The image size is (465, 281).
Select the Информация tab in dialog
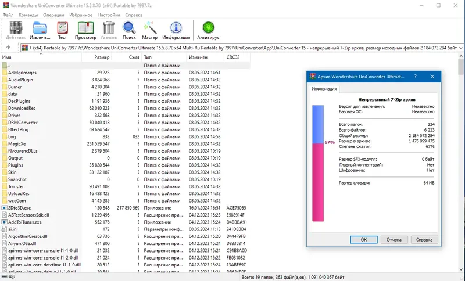pos(324,89)
